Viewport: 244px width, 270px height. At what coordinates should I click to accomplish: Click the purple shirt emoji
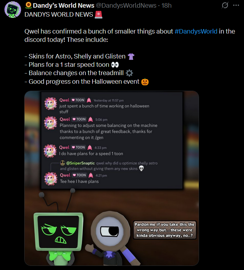(131, 56)
